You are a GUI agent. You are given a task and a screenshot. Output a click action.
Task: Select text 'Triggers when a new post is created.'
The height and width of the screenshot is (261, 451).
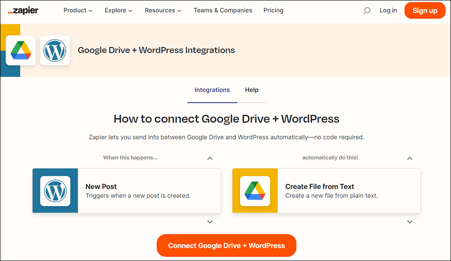(x=138, y=196)
